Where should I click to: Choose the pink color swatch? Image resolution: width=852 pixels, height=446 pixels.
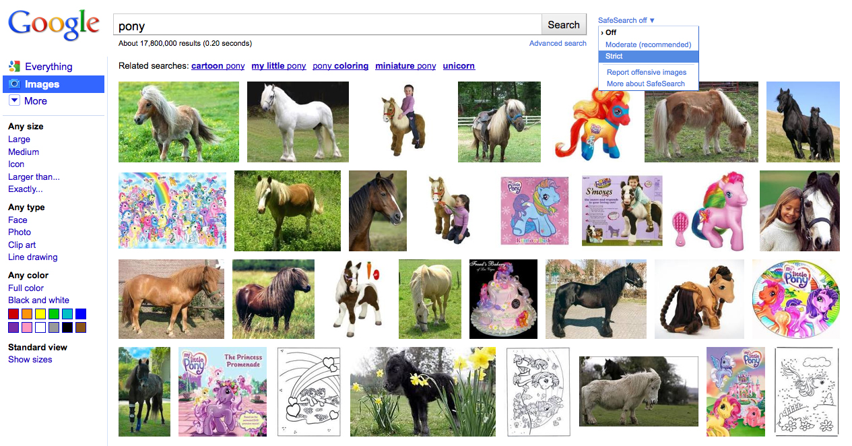click(27, 327)
